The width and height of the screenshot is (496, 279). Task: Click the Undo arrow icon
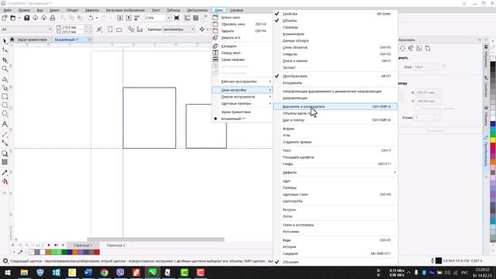click(91, 18)
